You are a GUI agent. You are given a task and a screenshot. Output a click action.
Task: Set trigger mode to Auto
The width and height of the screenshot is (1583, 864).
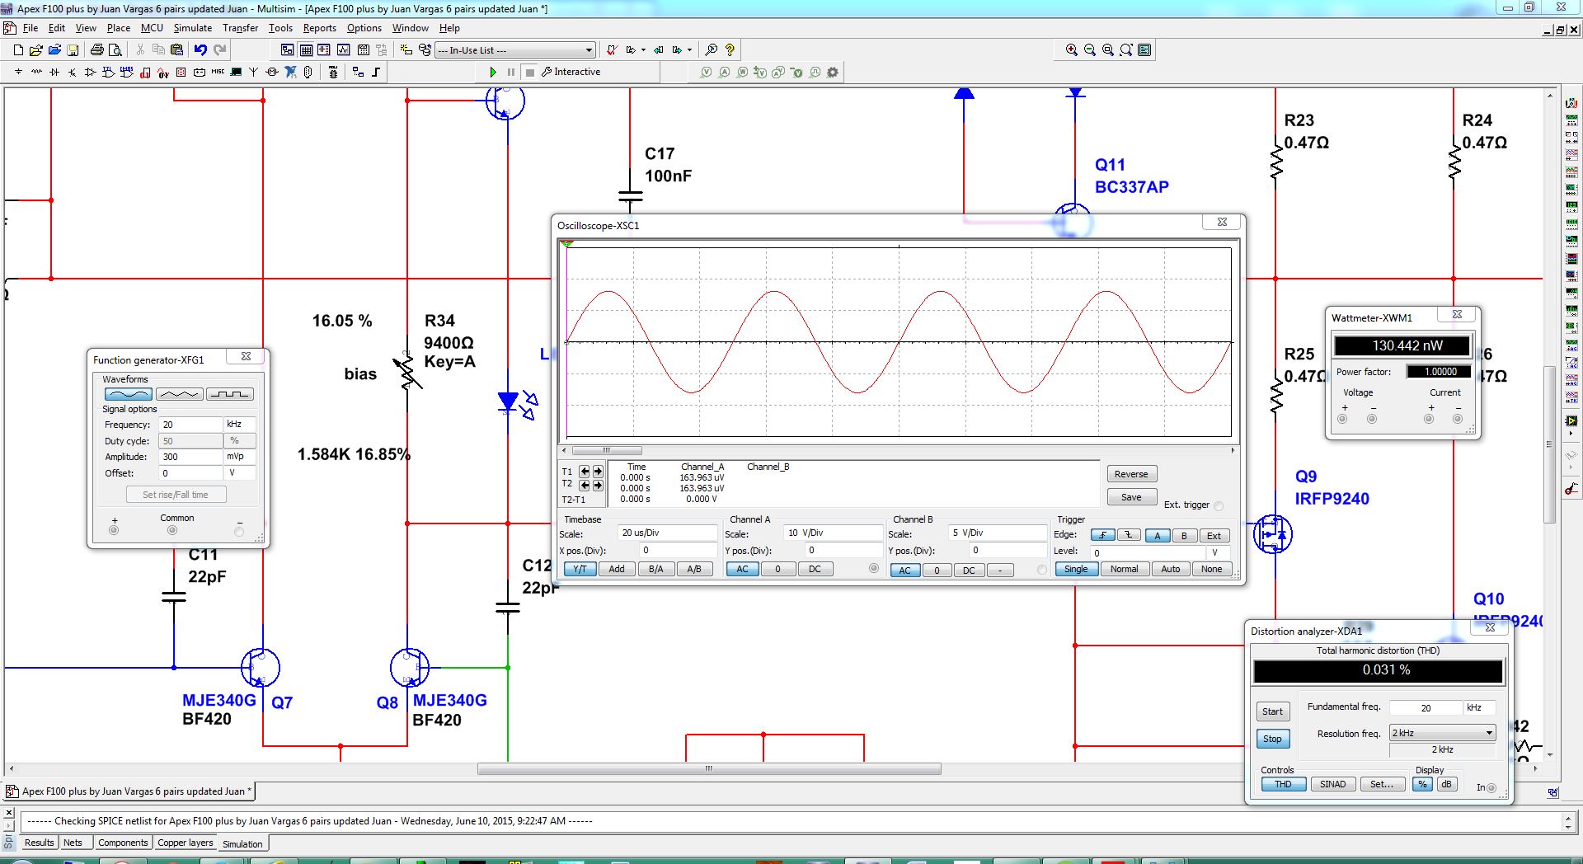tap(1171, 569)
